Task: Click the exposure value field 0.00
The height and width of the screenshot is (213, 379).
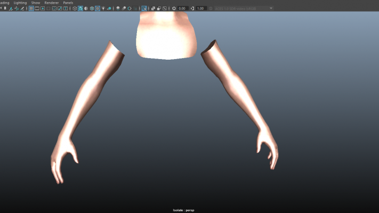Action: [182, 9]
